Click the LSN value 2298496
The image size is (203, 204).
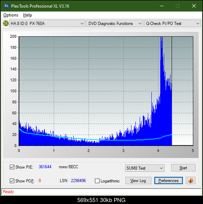(x=78, y=181)
